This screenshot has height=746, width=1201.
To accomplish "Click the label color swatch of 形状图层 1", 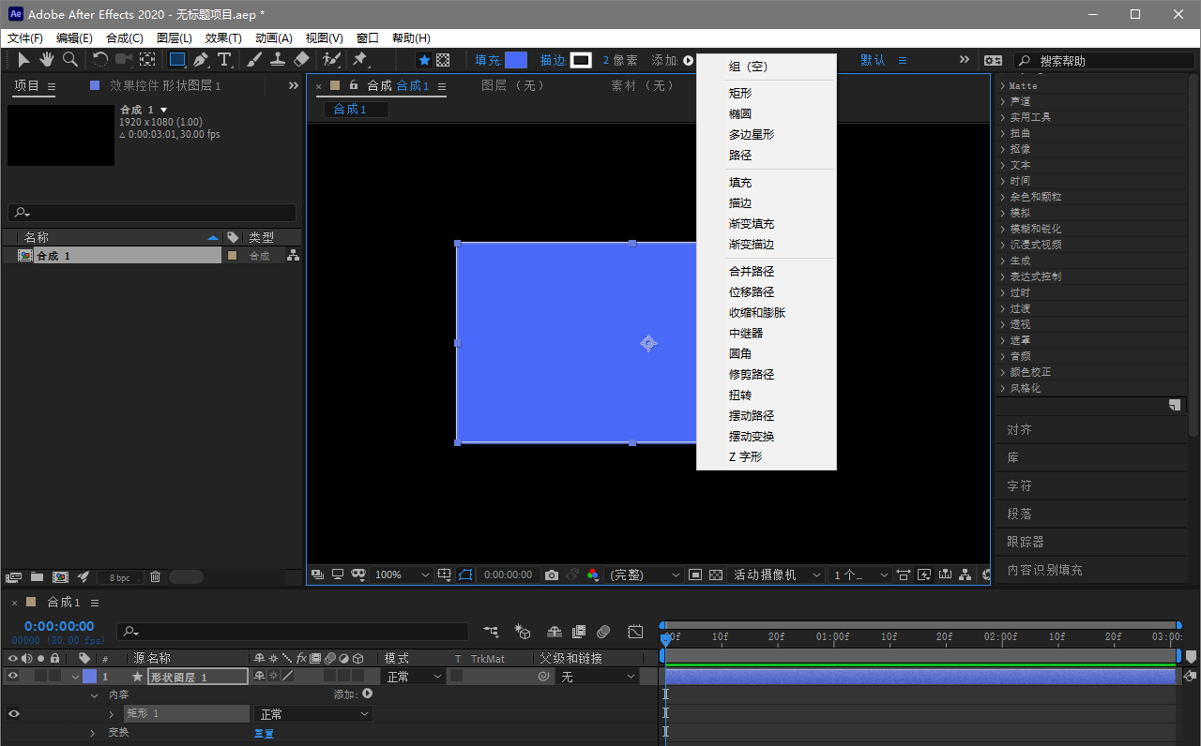I will [89, 676].
